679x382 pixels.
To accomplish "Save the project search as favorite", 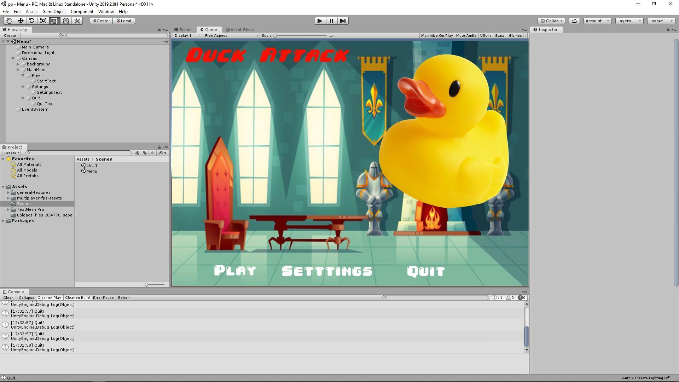I will tap(152, 153).
